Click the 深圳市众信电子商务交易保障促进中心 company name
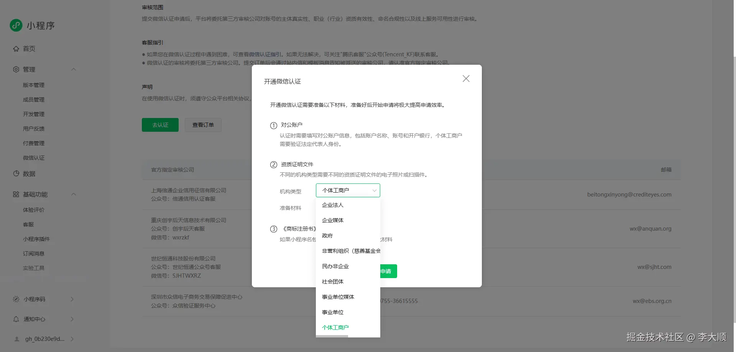 pyautogui.click(x=197, y=297)
